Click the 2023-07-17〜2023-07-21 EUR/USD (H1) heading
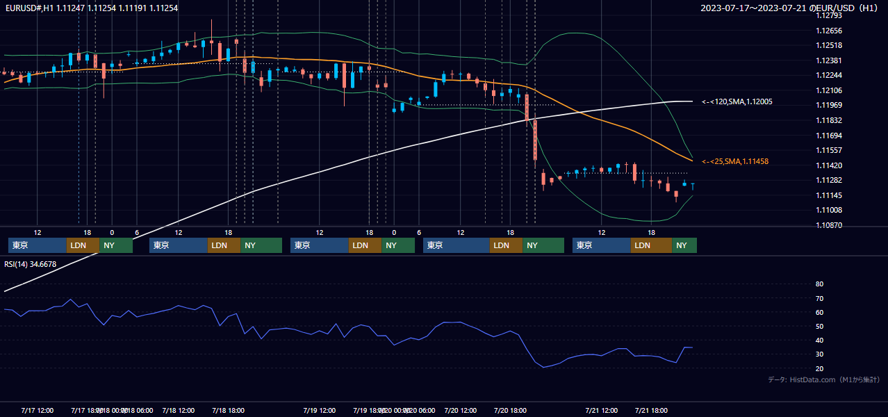Viewport: 888px width, 417px height. pyautogui.click(x=790, y=8)
